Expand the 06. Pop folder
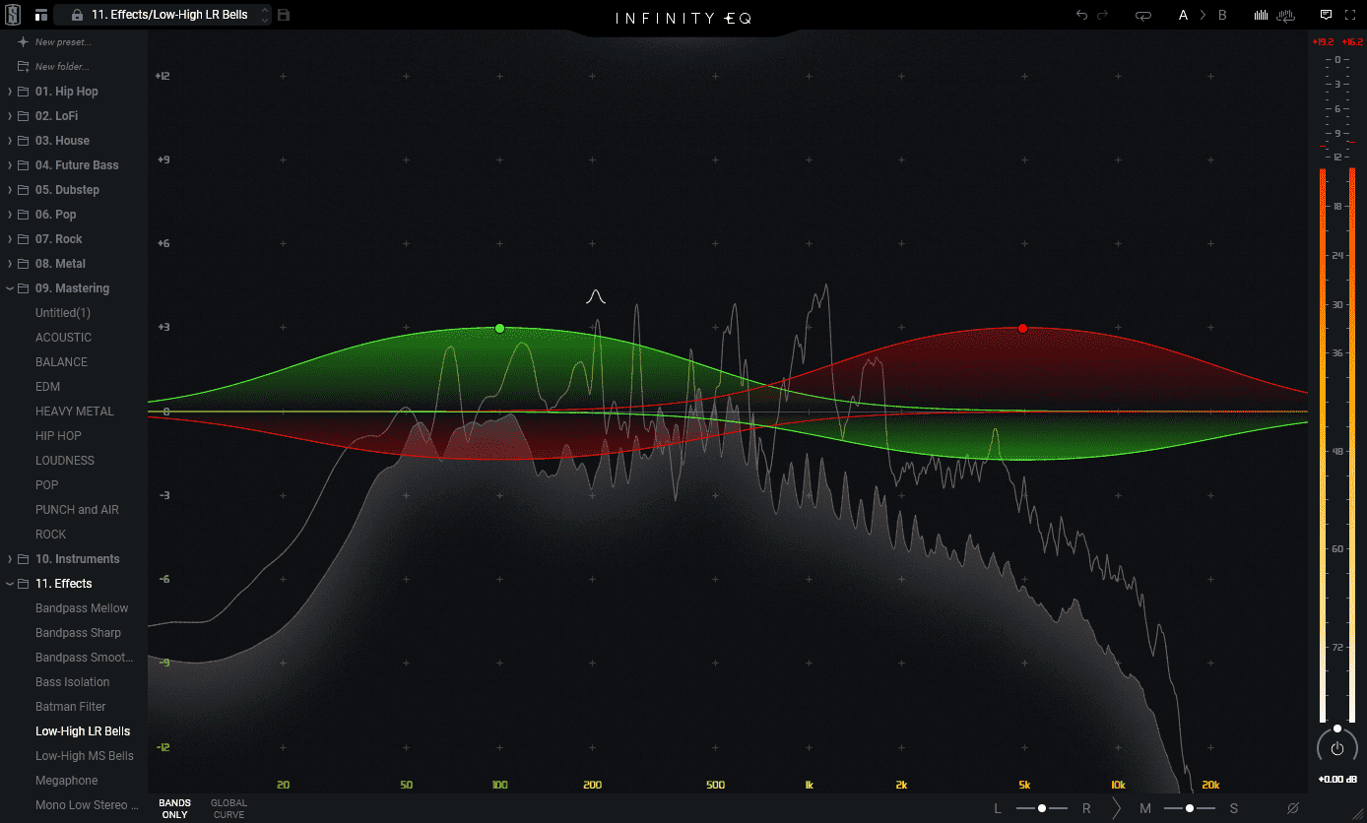This screenshot has width=1367, height=823. [x=10, y=215]
